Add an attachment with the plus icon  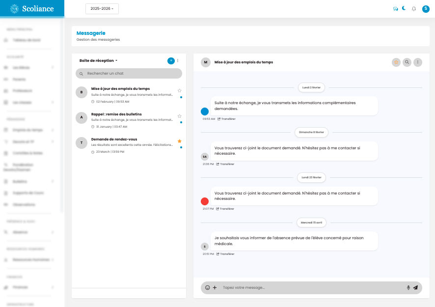tap(215, 287)
